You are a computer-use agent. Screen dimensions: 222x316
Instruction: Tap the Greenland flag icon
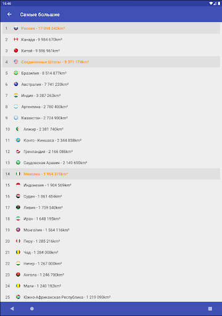(x=18, y=151)
